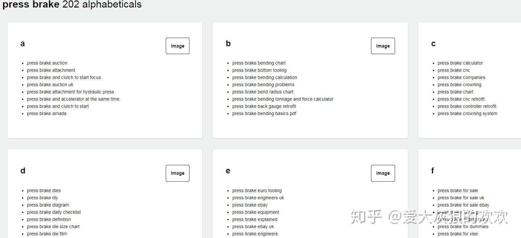
Task: Open "press brake bending tonnage and force calculator"
Action: click(283, 99)
